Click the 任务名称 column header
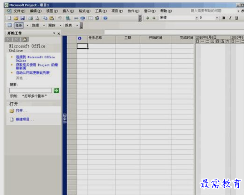 coord(102,39)
